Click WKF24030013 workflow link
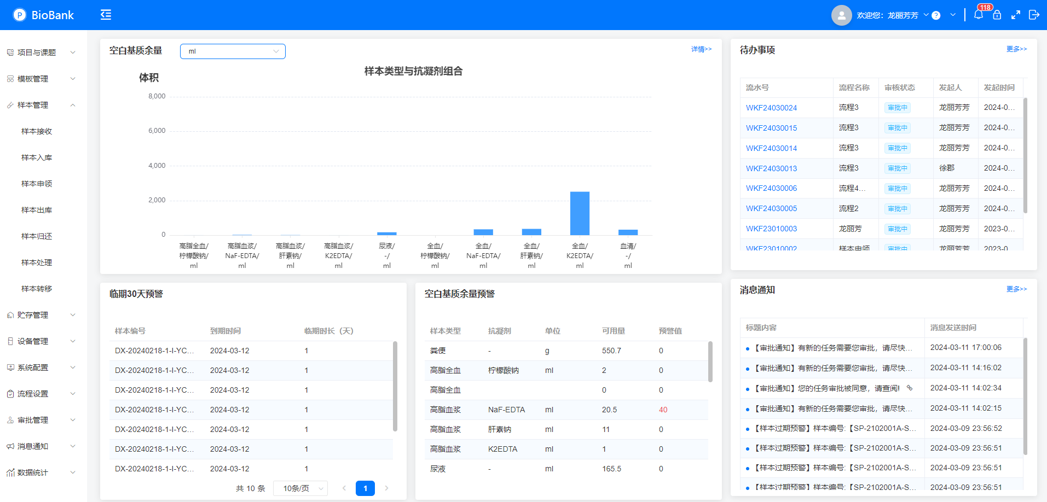The width and height of the screenshot is (1047, 502). (771, 168)
